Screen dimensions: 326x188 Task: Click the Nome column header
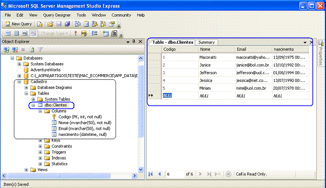point(217,49)
